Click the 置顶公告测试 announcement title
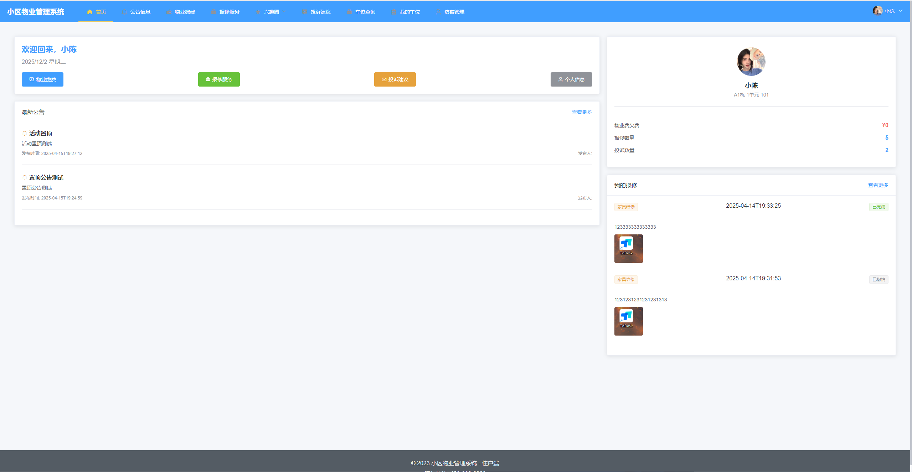Image resolution: width=912 pixels, height=472 pixels. (46, 177)
